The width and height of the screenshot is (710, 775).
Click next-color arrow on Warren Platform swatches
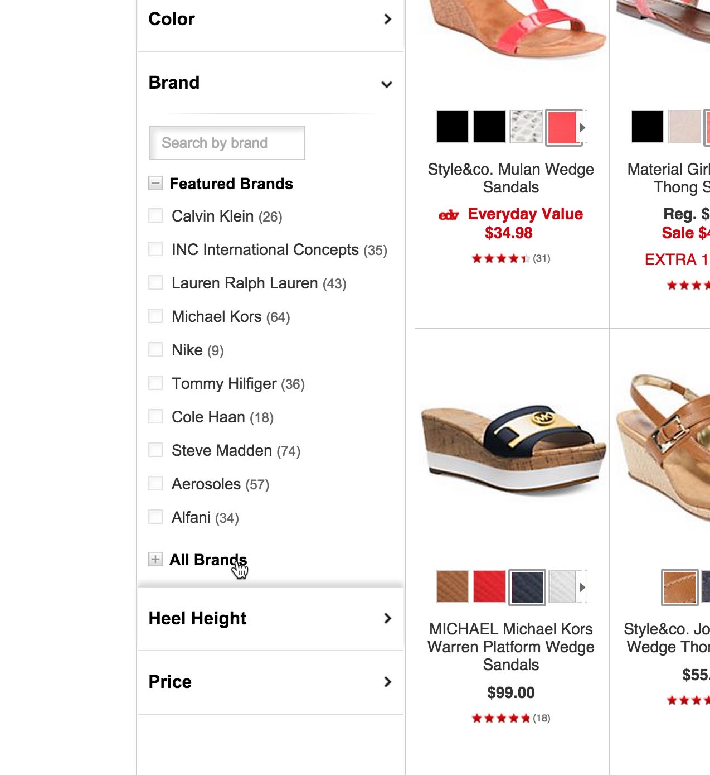[582, 587]
